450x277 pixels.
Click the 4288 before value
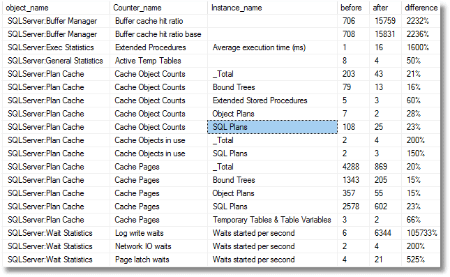(353, 167)
